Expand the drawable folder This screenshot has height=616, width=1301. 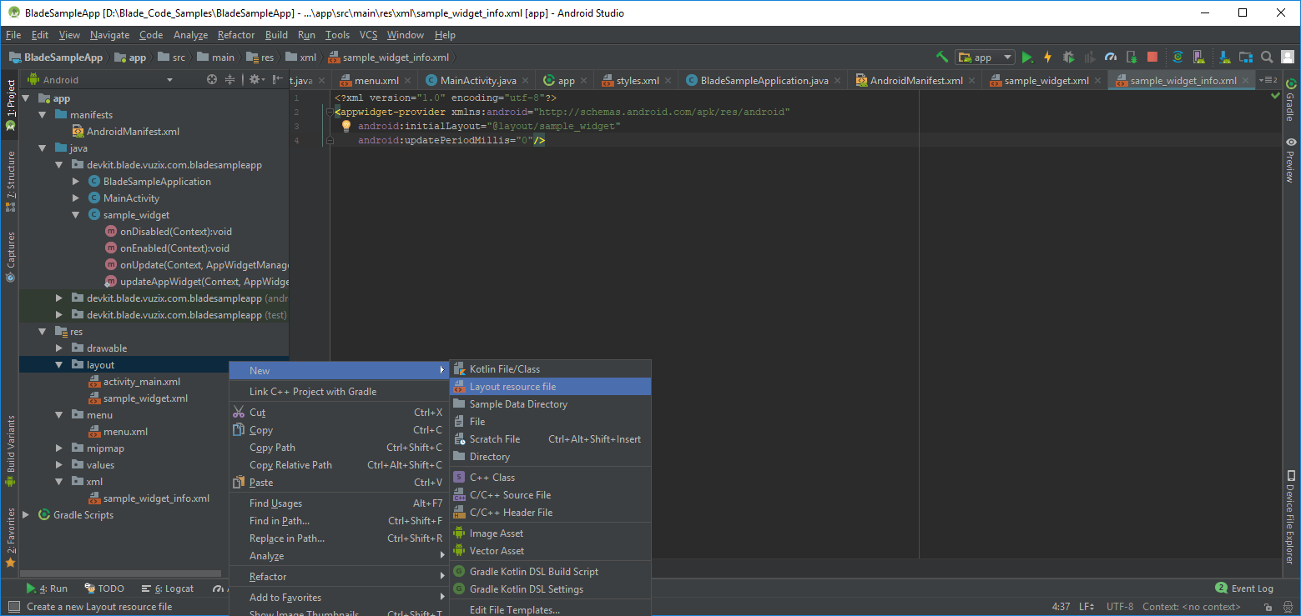tap(59, 348)
